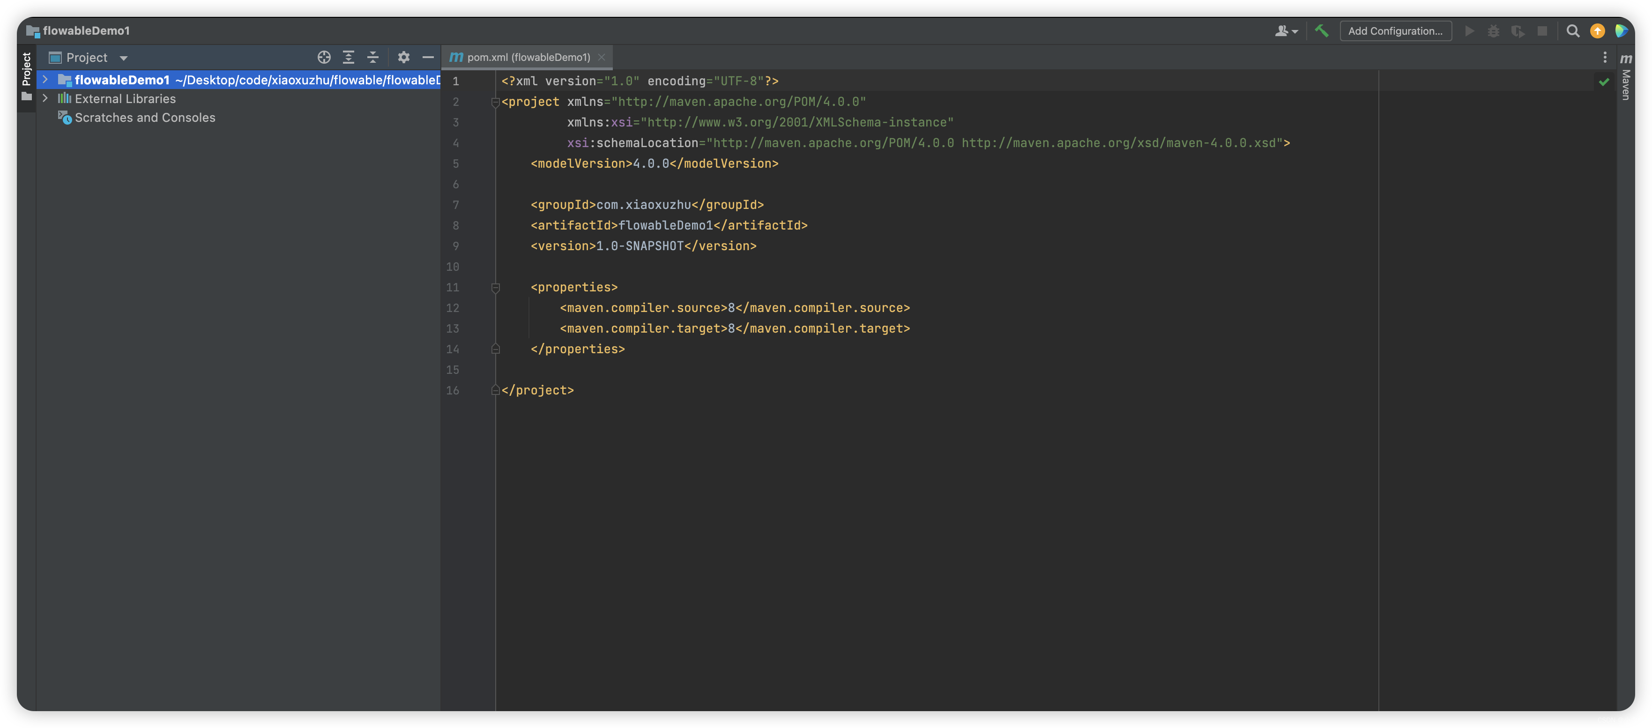The width and height of the screenshot is (1652, 728).
Task: Open Search Everywhere magnifier icon
Action: click(x=1572, y=31)
